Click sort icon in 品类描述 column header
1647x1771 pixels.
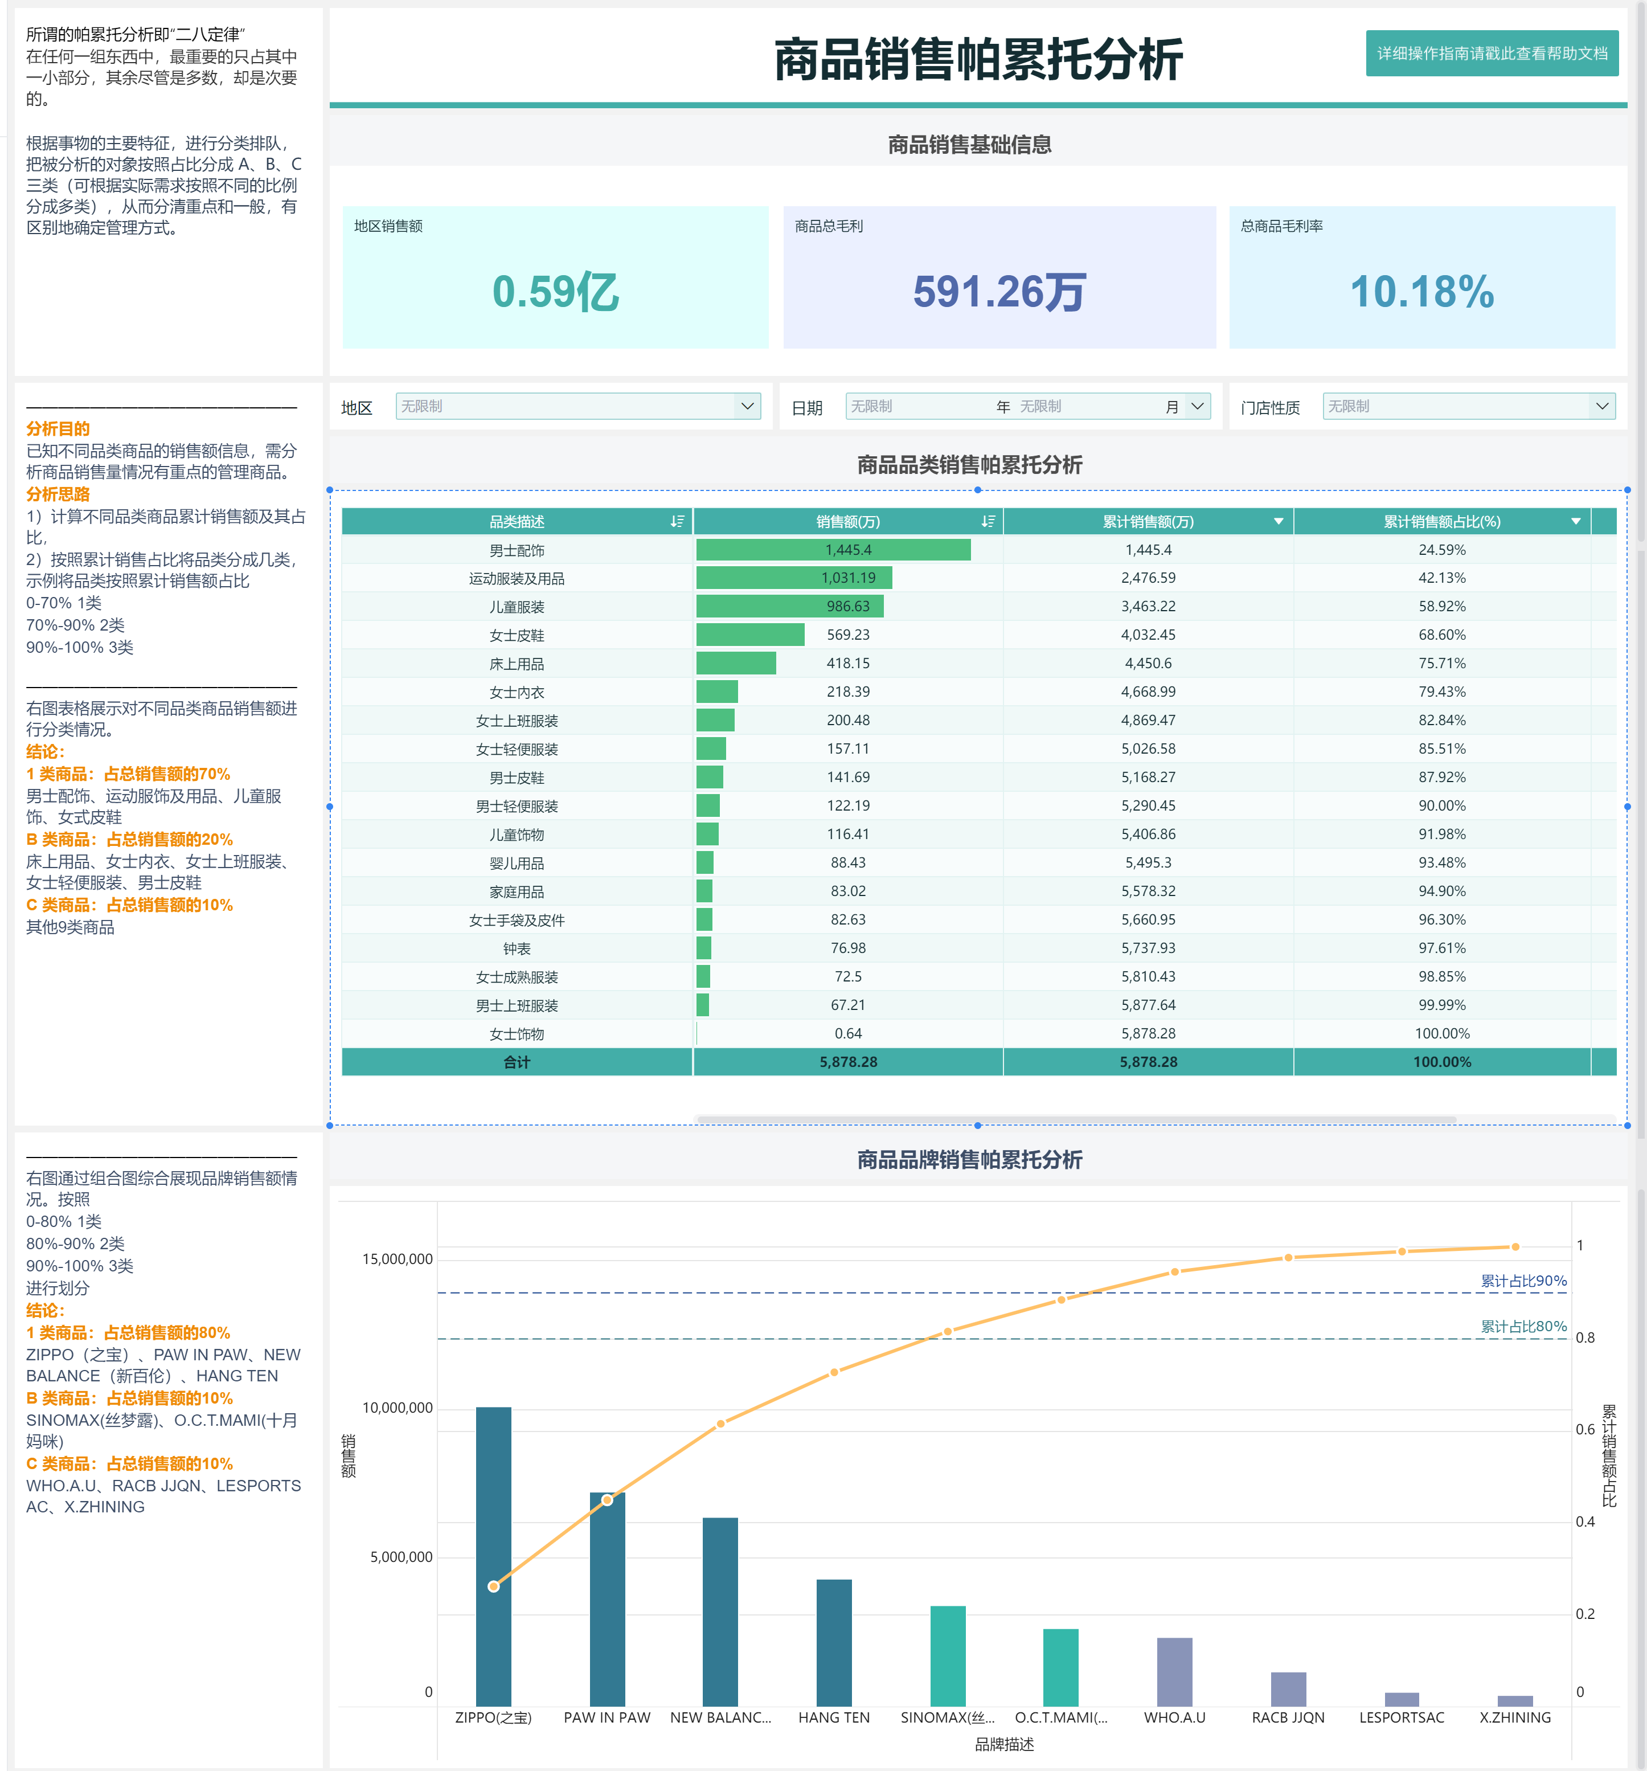[677, 521]
